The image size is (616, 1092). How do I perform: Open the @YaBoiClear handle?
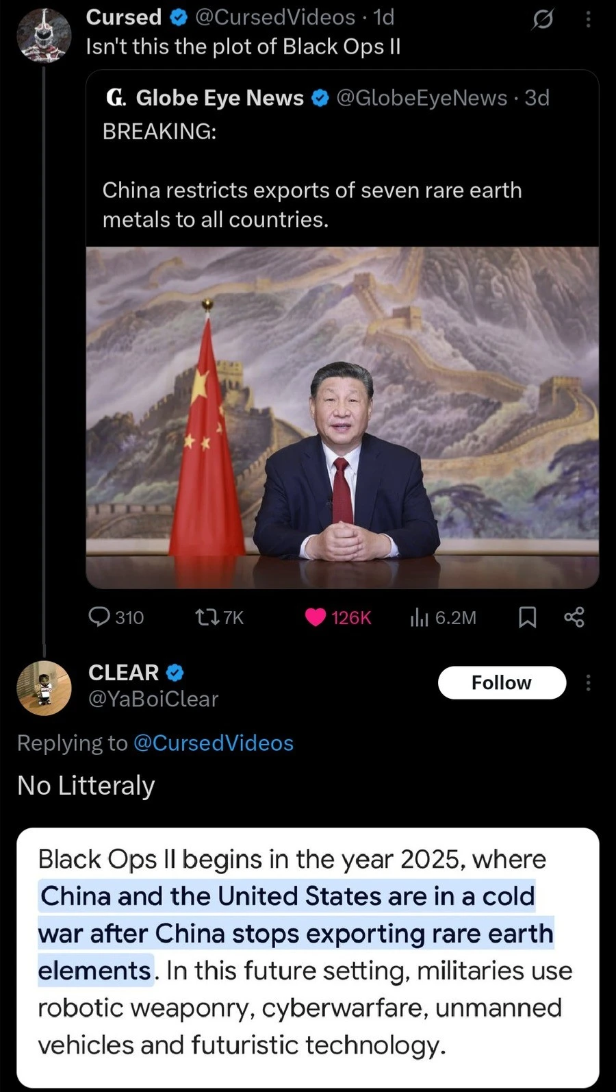tap(153, 699)
